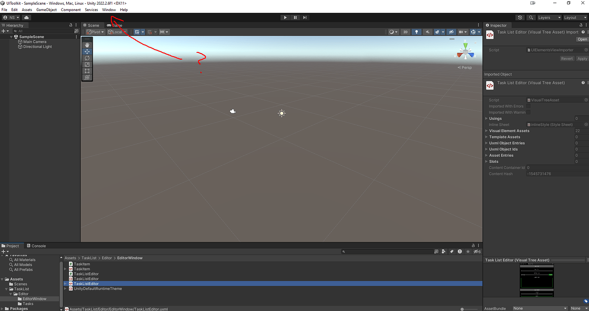Screen dimensions: 589x311
Task: Switch to the Console tab
Action: tap(36, 246)
